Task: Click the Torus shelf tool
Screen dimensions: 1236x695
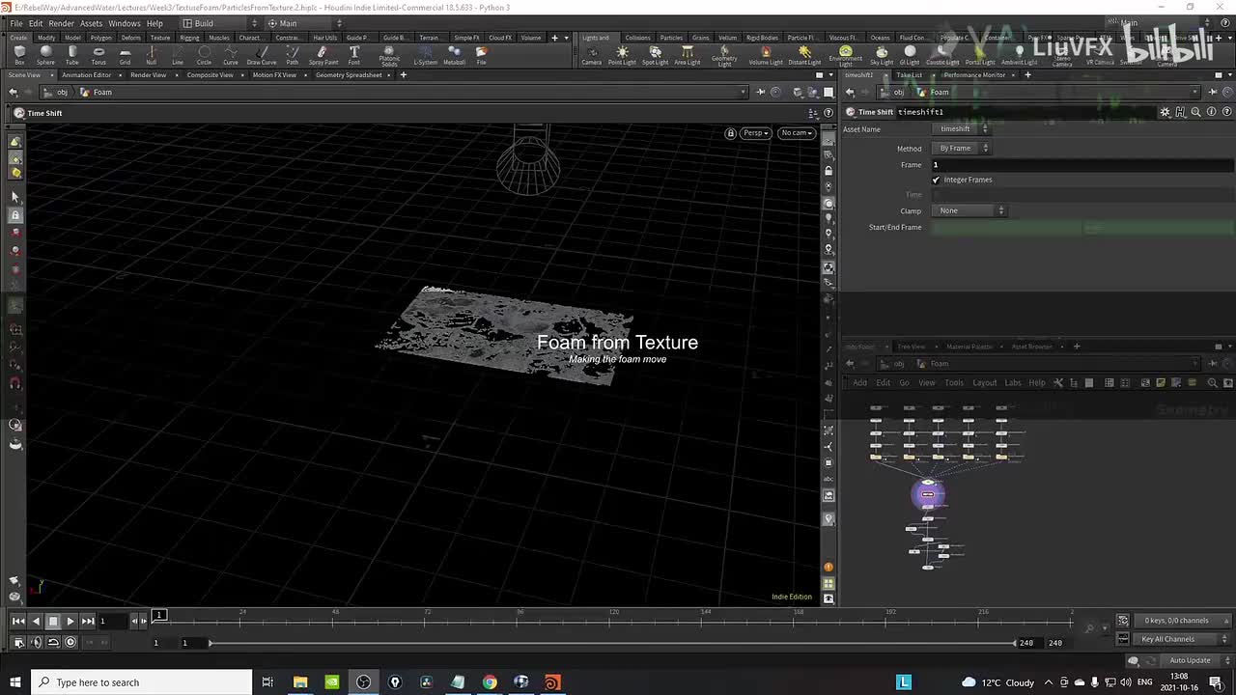Action: click(98, 54)
